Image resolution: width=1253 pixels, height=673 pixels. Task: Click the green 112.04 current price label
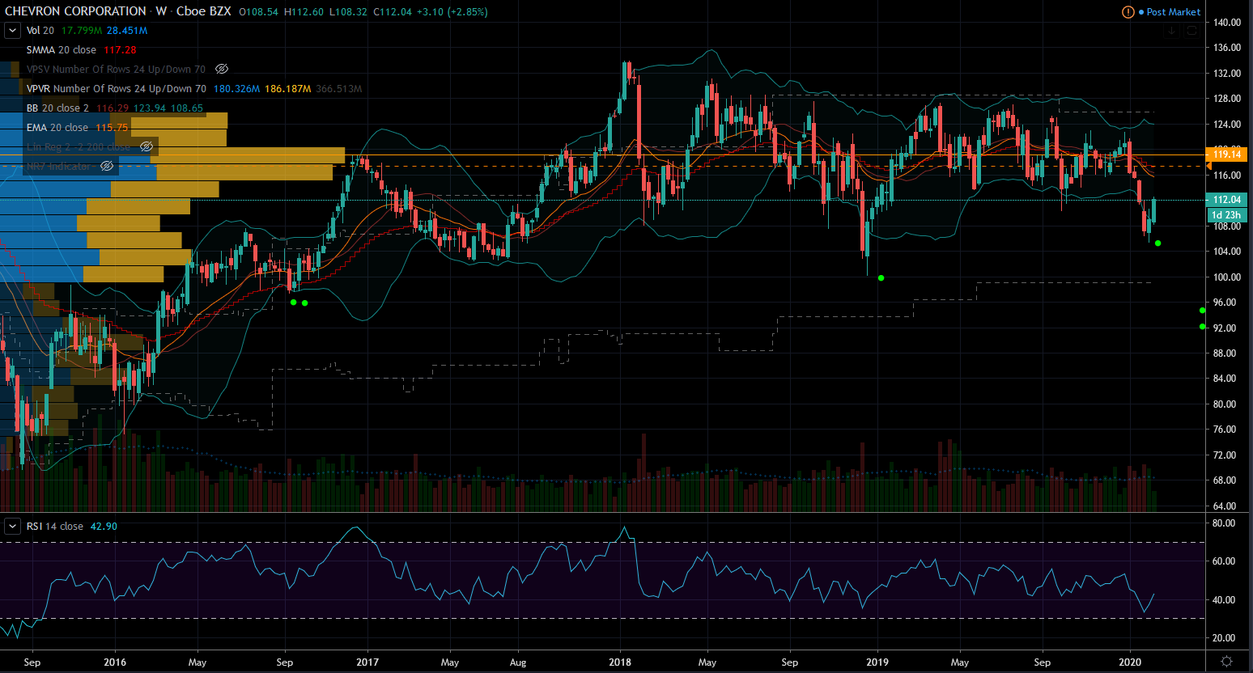coord(1227,200)
